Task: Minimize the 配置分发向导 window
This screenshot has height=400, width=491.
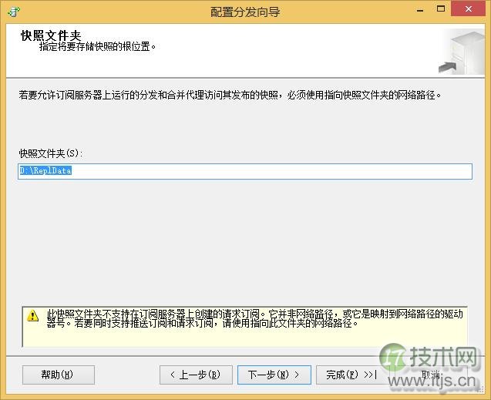Action: [x=420, y=9]
